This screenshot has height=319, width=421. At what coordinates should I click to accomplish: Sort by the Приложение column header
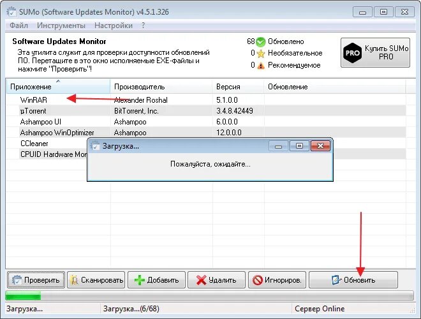pyautogui.click(x=58, y=87)
